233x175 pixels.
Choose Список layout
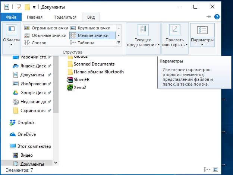(x=35, y=43)
